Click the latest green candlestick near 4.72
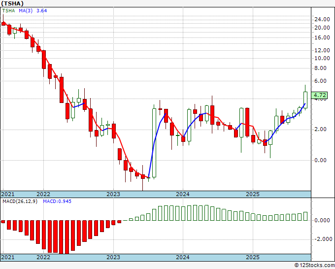This screenshot has height=269, width=335. click(x=305, y=100)
